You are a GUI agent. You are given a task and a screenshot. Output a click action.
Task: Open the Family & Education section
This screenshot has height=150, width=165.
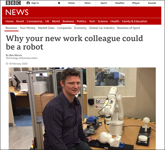pyautogui.click(x=135, y=21)
